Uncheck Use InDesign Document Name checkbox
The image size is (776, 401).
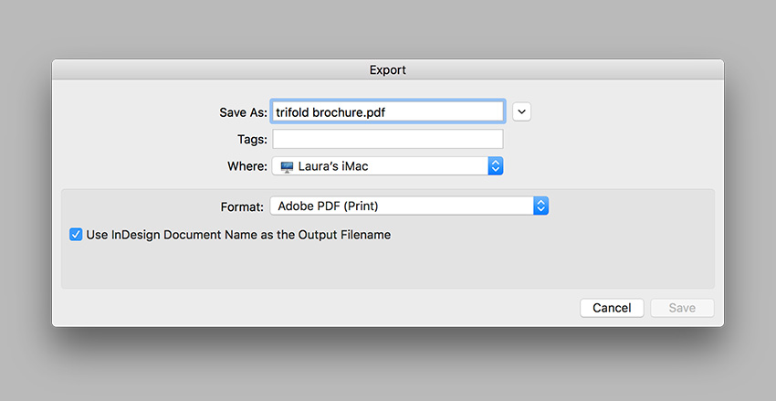tap(76, 234)
